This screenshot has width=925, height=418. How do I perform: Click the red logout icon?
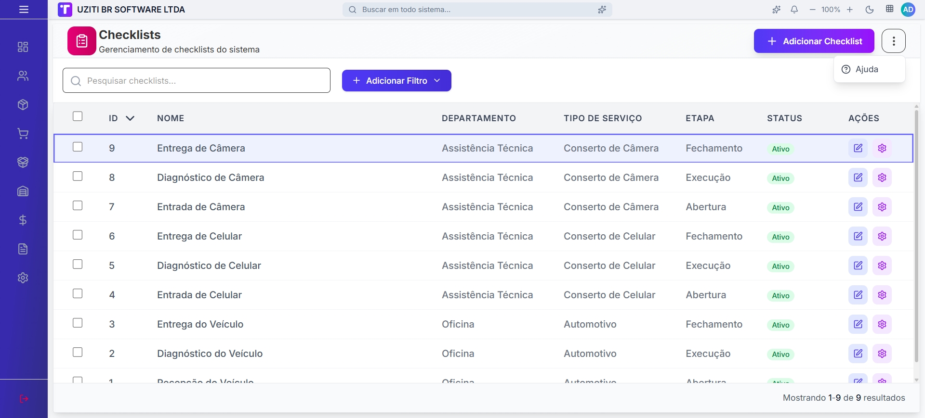point(24,399)
